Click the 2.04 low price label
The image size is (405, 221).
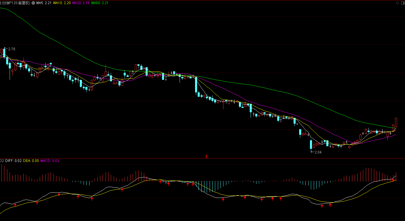point(318,152)
